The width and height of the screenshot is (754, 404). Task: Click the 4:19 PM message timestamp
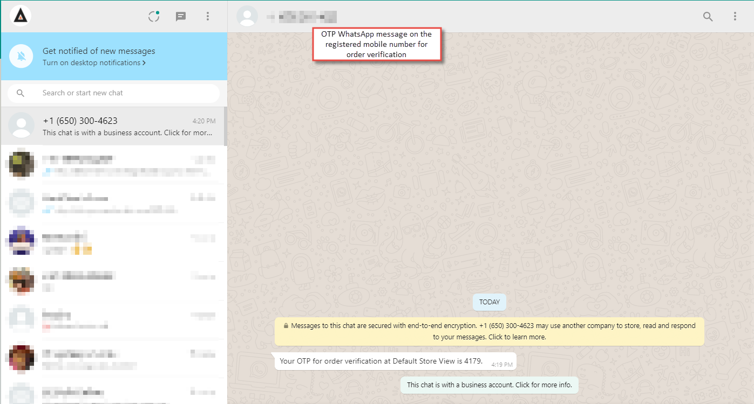(x=502, y=365)
